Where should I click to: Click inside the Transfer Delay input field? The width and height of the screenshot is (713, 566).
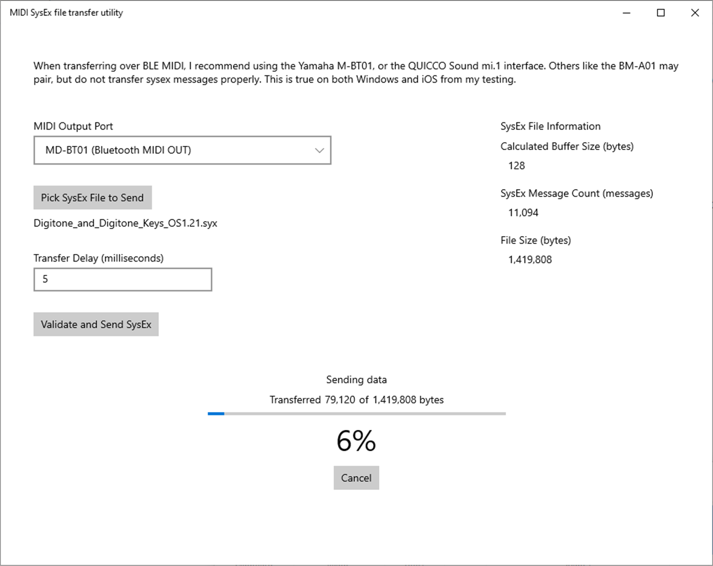pyautogui.click(x=122, y=279)
